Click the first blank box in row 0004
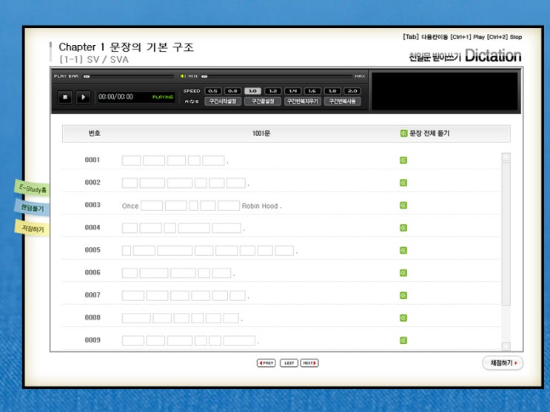550x412 pixels. click(130, 229)
